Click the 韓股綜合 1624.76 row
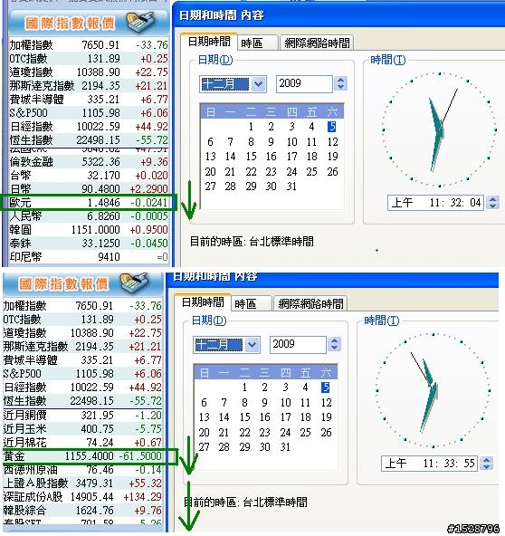Screen dimensions: 505x536 tap(82, 511)
